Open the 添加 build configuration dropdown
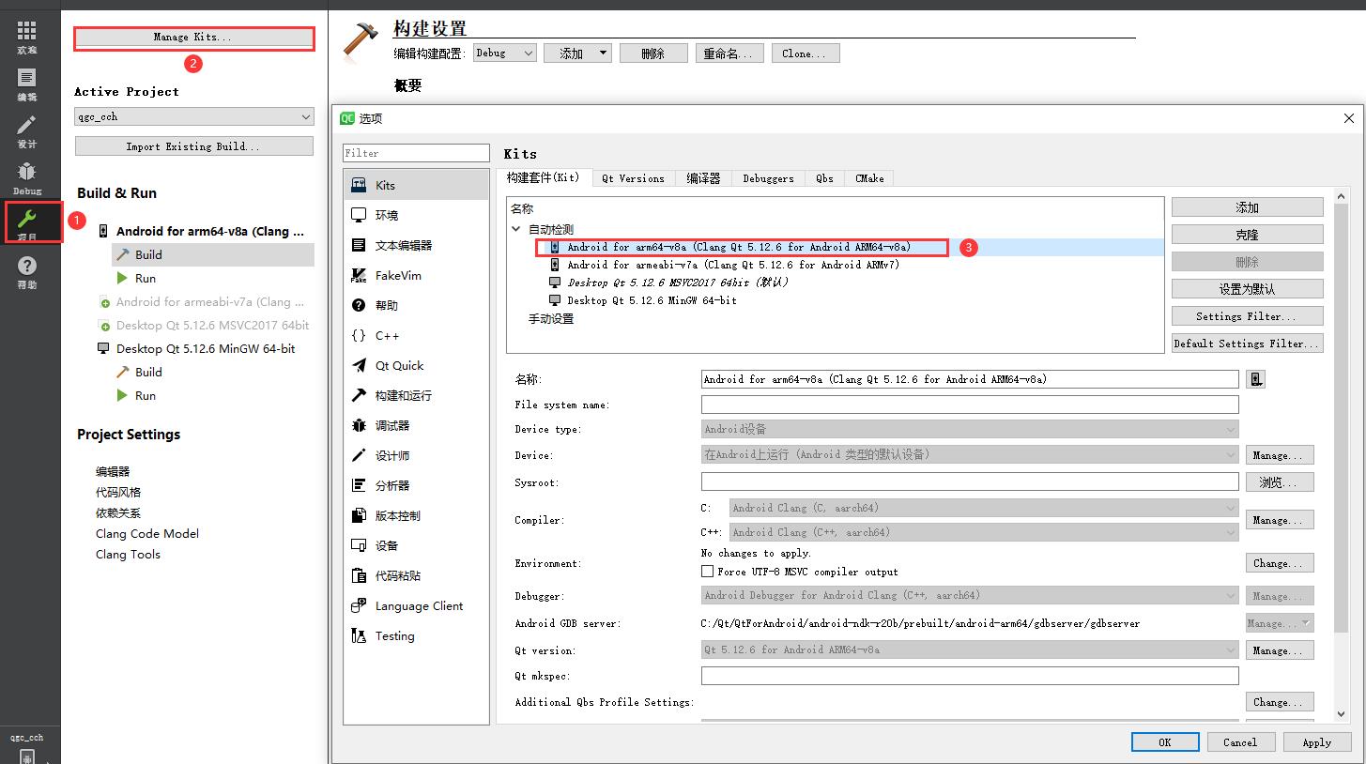Viewport: 1366px width, 764px height. click(577, 53)
